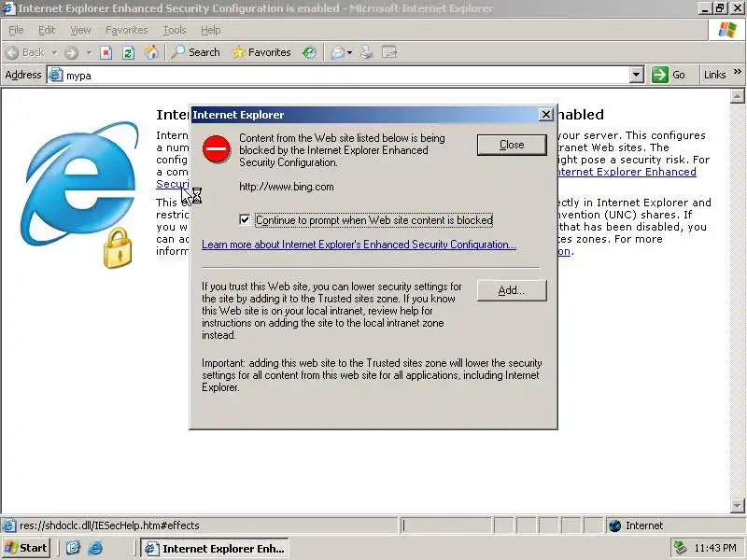
Task: Expand the Links toolbar chevron
Action: (x=738, y=72)
